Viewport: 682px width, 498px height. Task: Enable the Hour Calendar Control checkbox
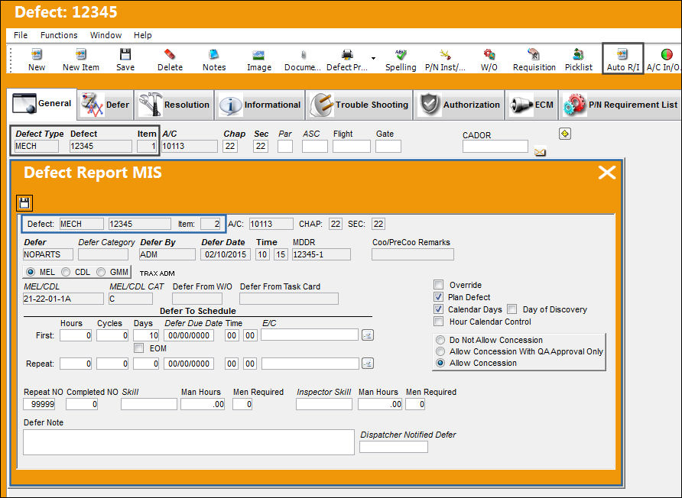pyautogui.click(x=438, y=321)
